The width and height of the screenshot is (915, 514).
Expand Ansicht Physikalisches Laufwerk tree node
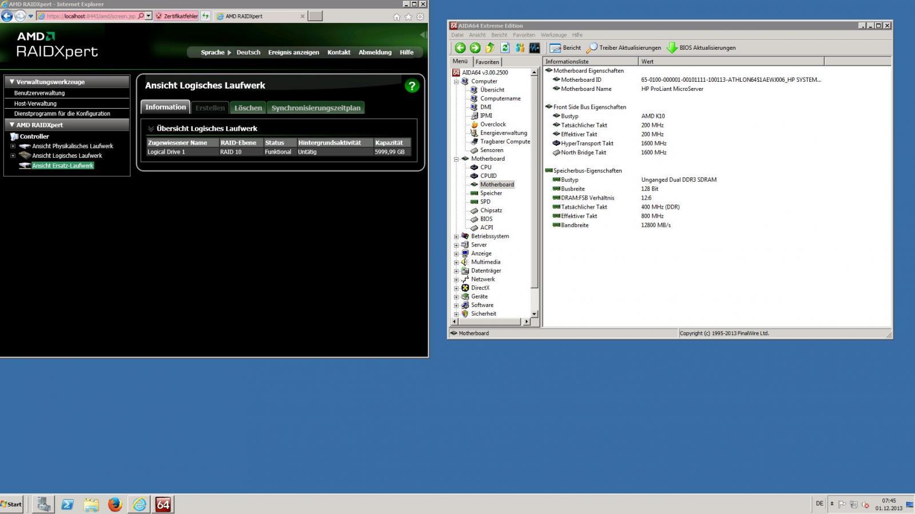coord(13,146)
